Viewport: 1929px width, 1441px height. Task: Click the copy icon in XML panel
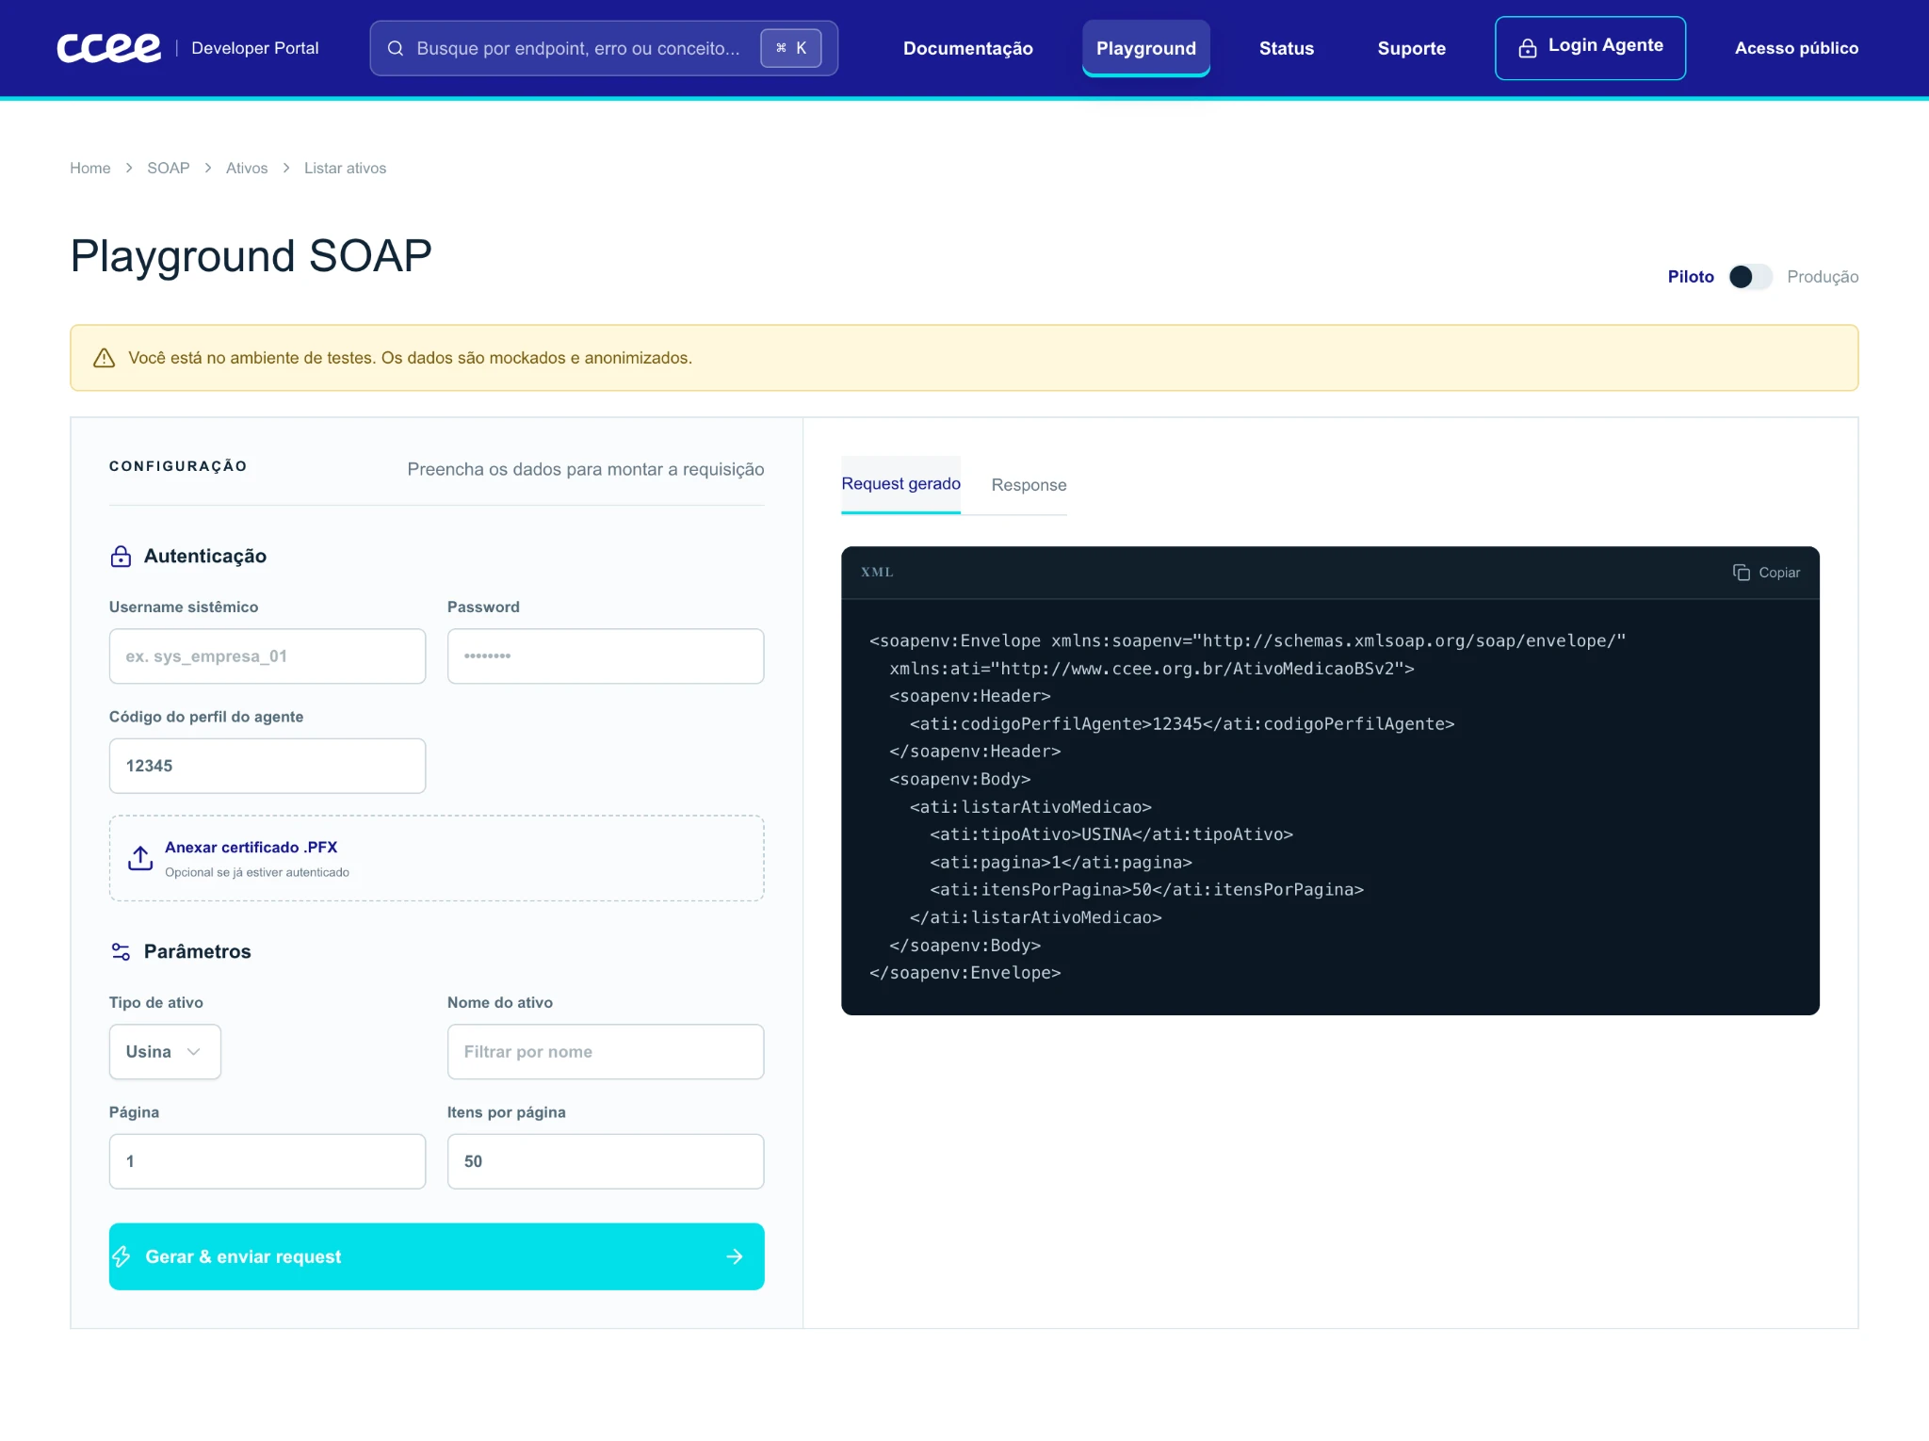point(1742,573)
